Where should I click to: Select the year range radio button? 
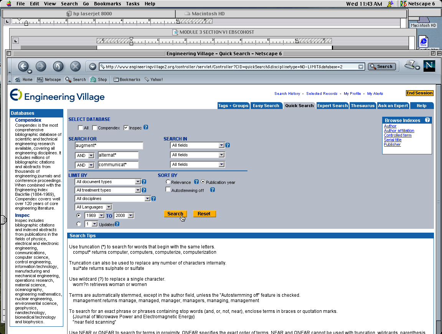pyautogui.click(x=79, y=215)
